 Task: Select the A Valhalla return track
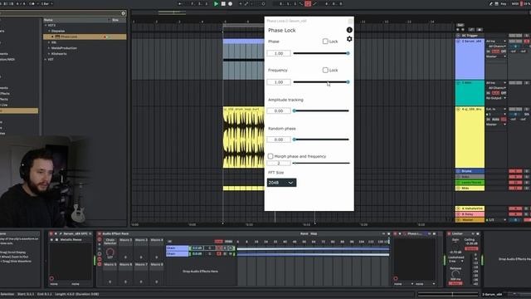470,208
